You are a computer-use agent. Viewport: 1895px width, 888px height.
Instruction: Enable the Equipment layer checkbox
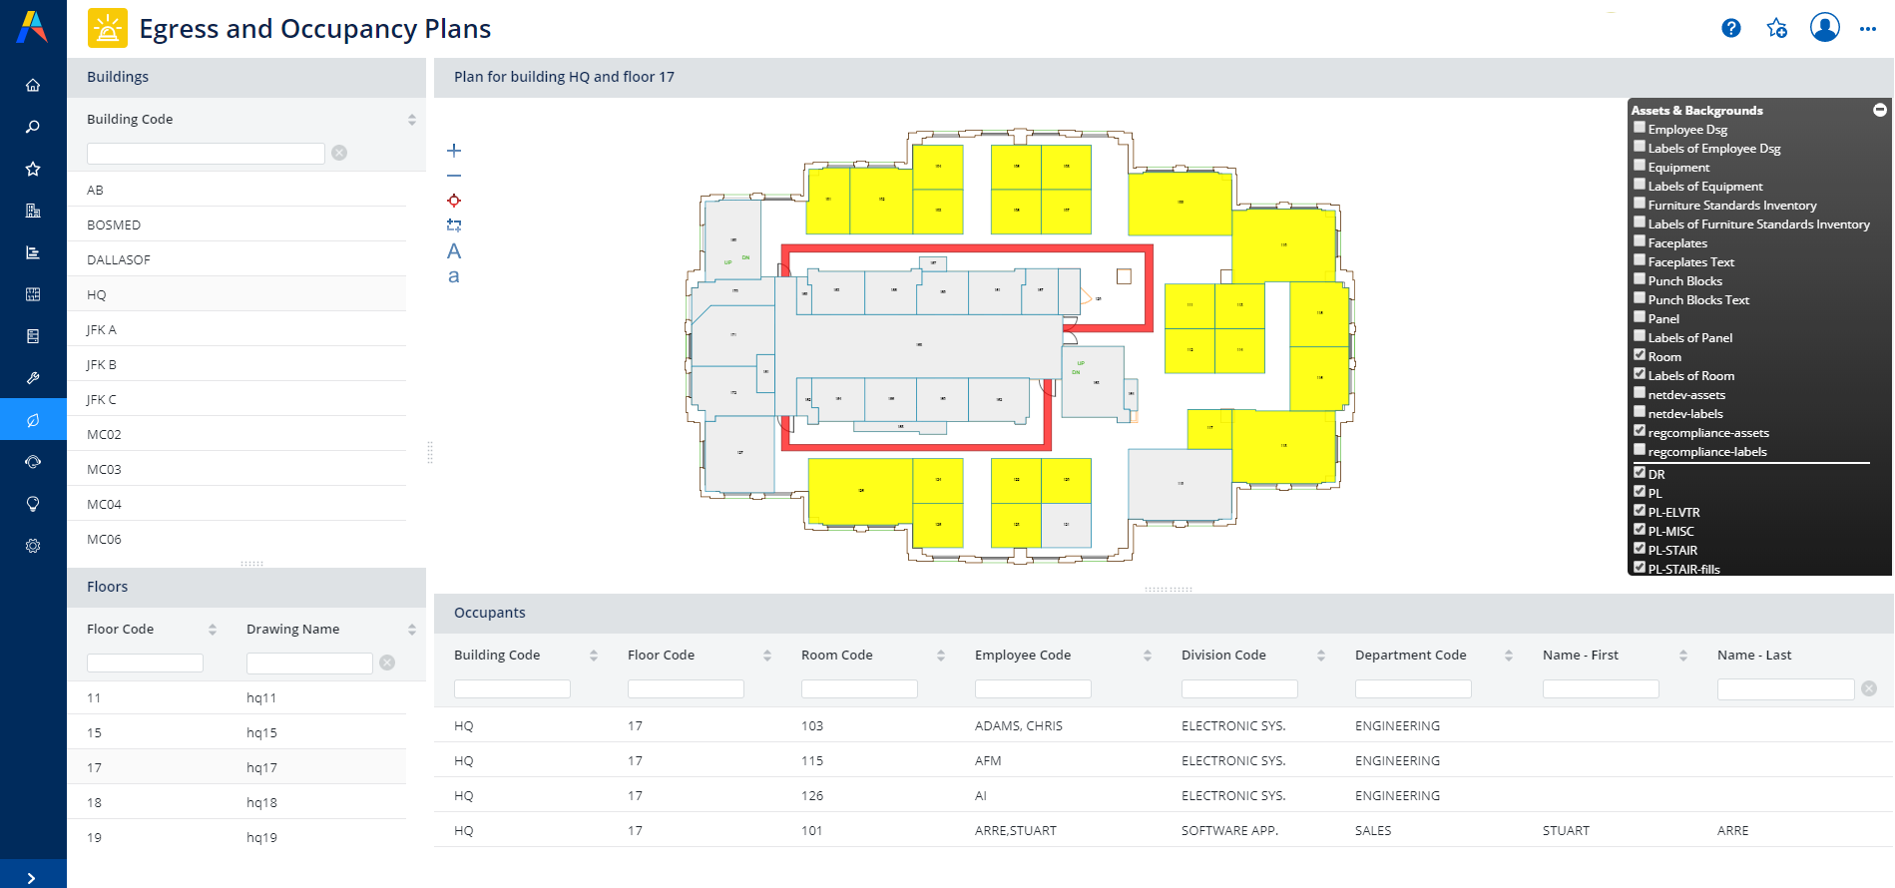pyautogui.click(x=1640, y=166)
